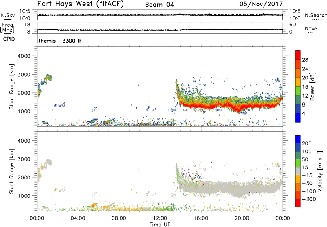Click the 'N.Search' legend label
The width and height of the screenshot is (327, 227).
(x=316, y=15)
